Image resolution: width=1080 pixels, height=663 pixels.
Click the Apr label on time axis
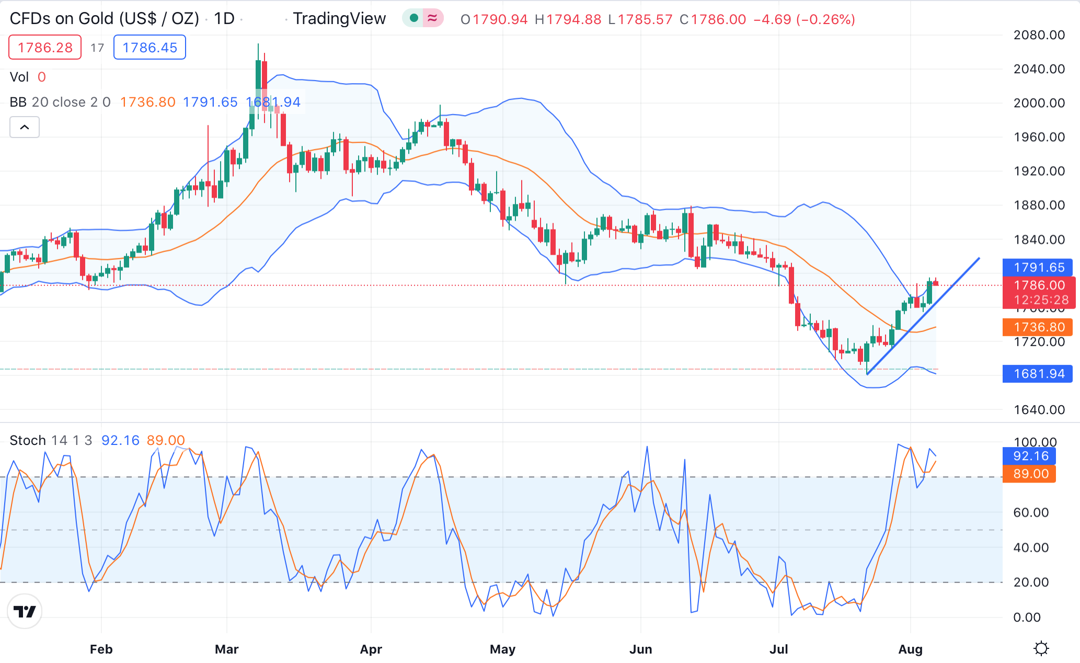371,649
